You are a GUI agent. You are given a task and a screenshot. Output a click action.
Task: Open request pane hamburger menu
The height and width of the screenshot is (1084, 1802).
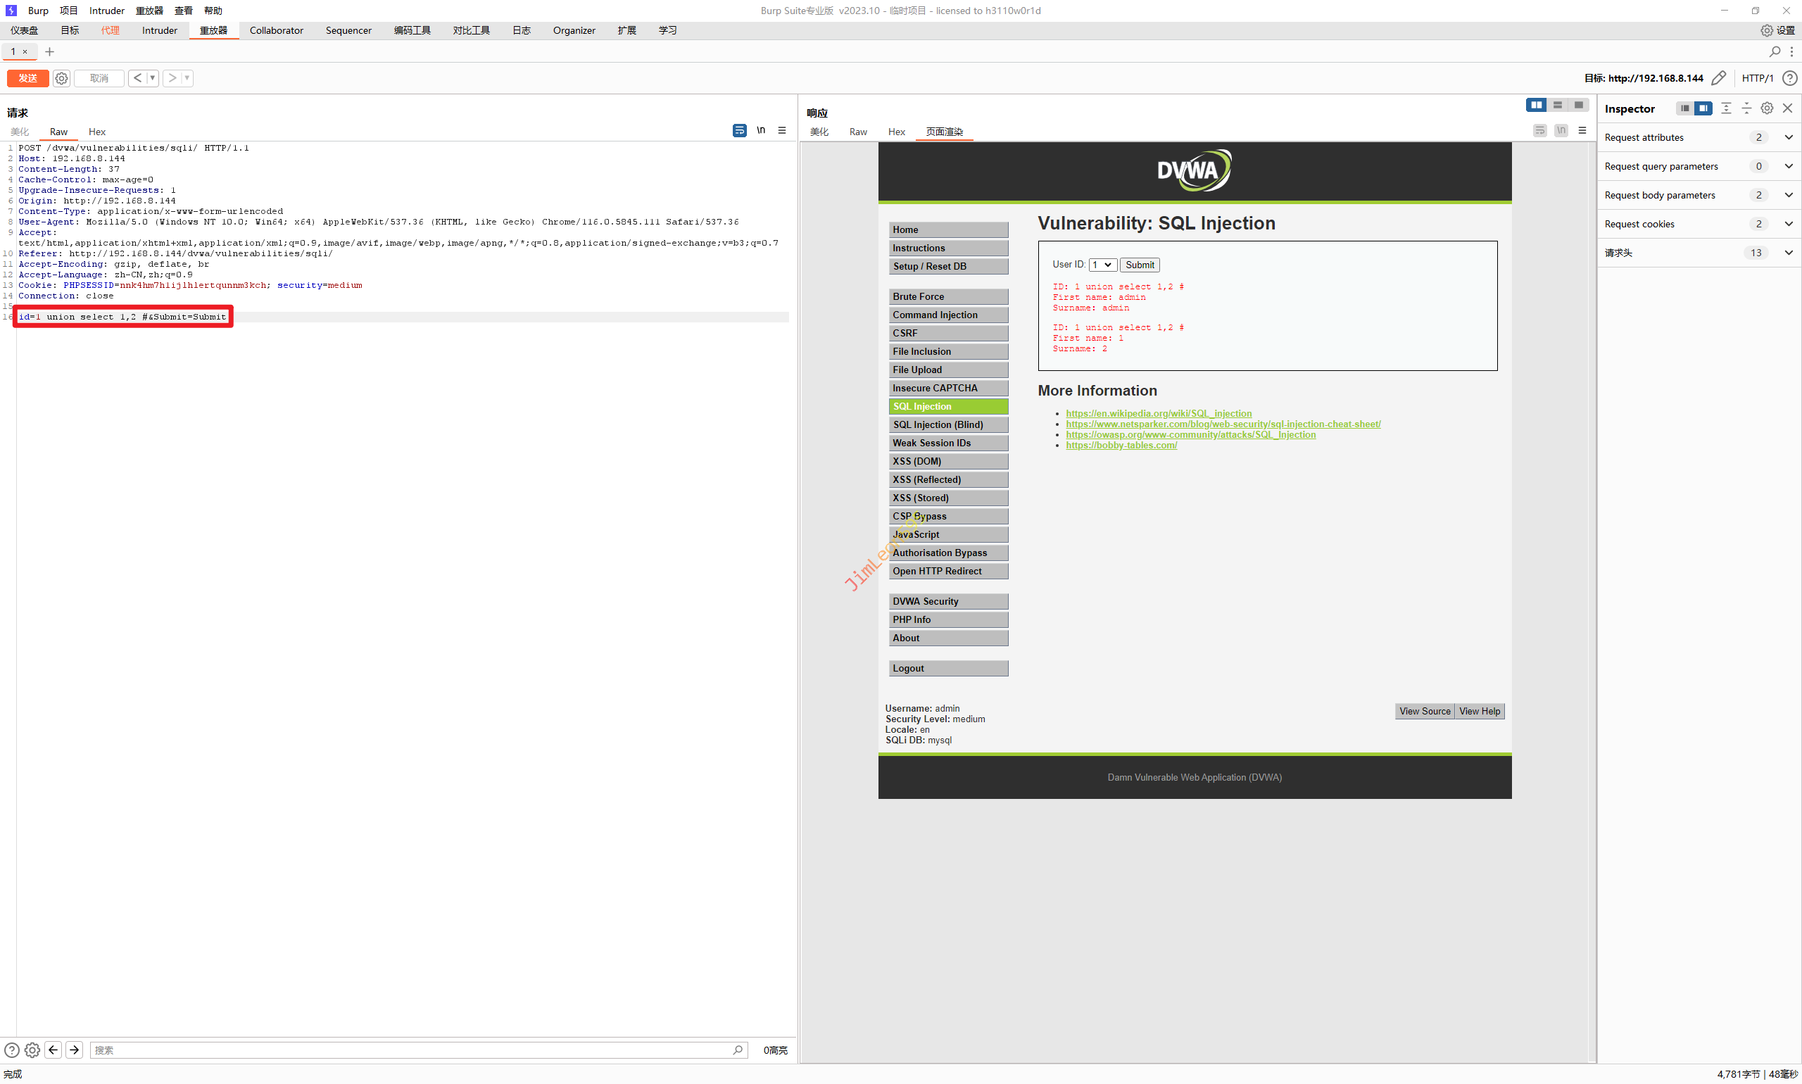coord(781,130)
